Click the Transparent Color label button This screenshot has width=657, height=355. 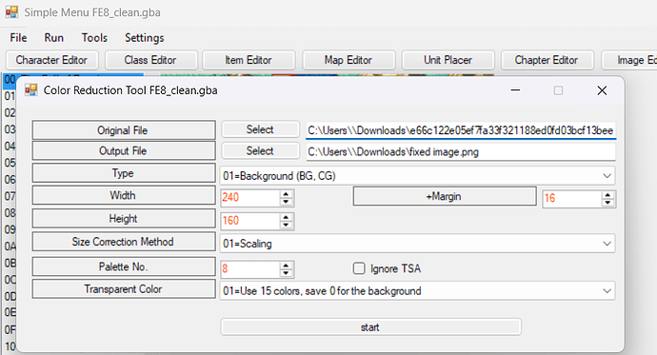coord(124,289)
